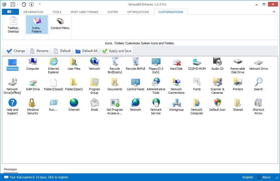Switch to the INFORMATION tab

33,12
